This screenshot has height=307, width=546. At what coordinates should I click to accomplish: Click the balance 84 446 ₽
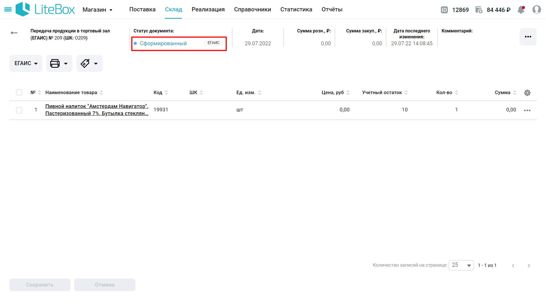499,10
